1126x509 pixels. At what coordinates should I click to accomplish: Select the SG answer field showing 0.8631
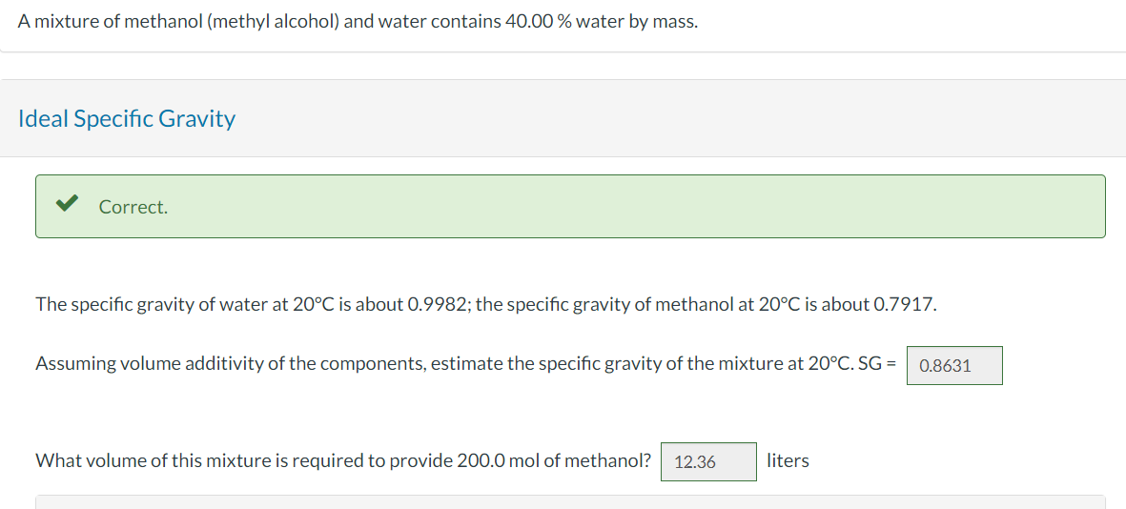click(953, 365)
